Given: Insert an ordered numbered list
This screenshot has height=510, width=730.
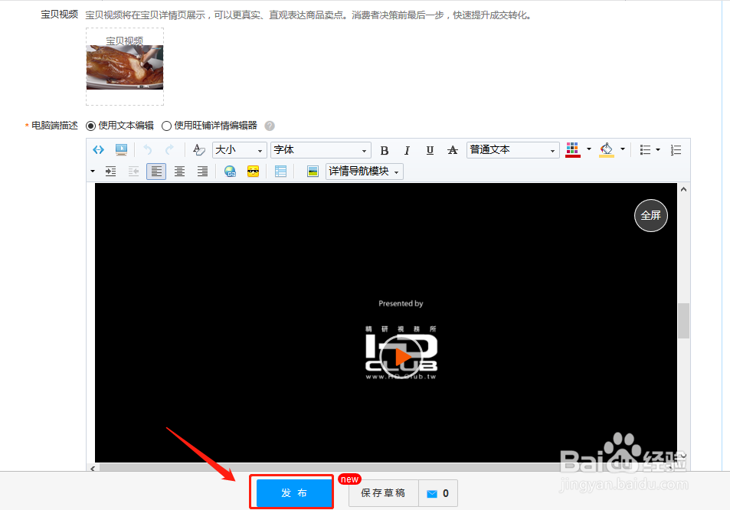Looking at the screenshot, I should (x=676, y=150).
